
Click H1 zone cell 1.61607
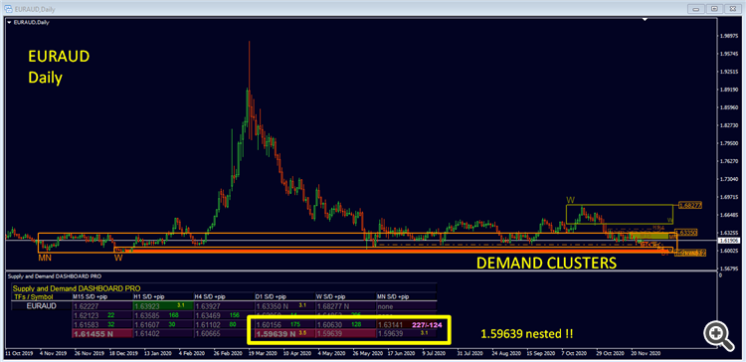tap(163, 324)
